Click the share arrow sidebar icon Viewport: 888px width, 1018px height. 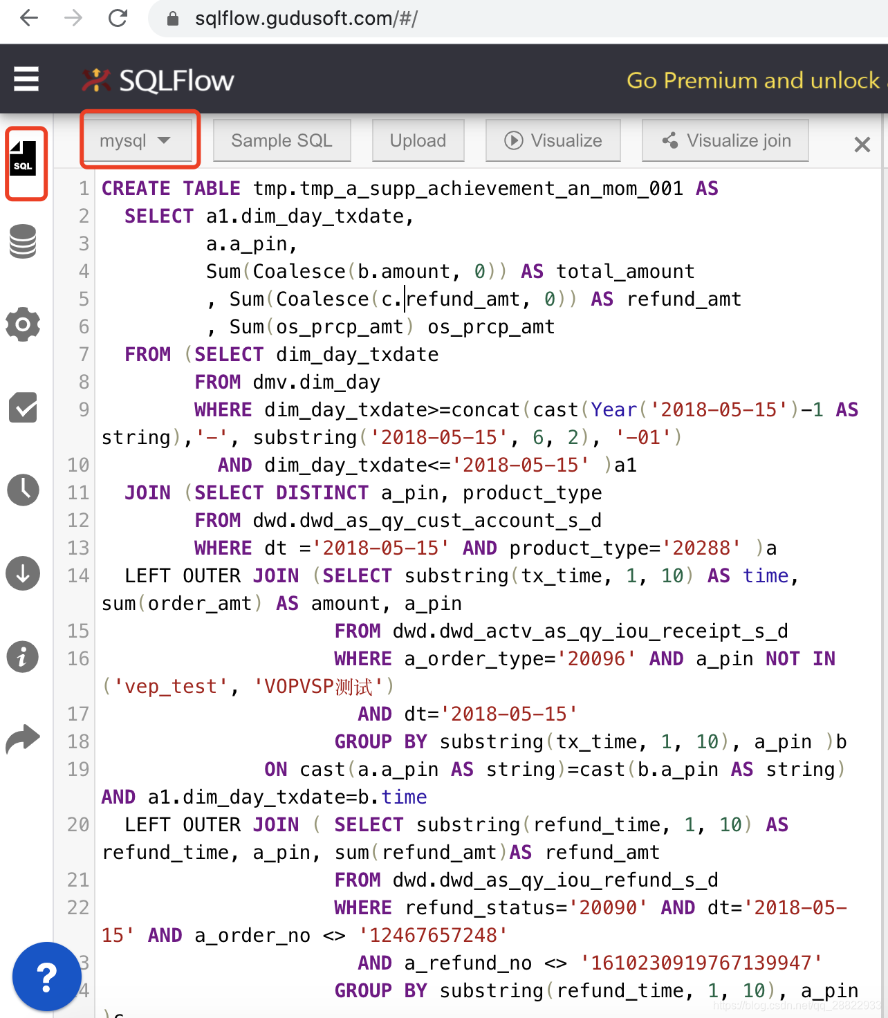tap(23, 739)
